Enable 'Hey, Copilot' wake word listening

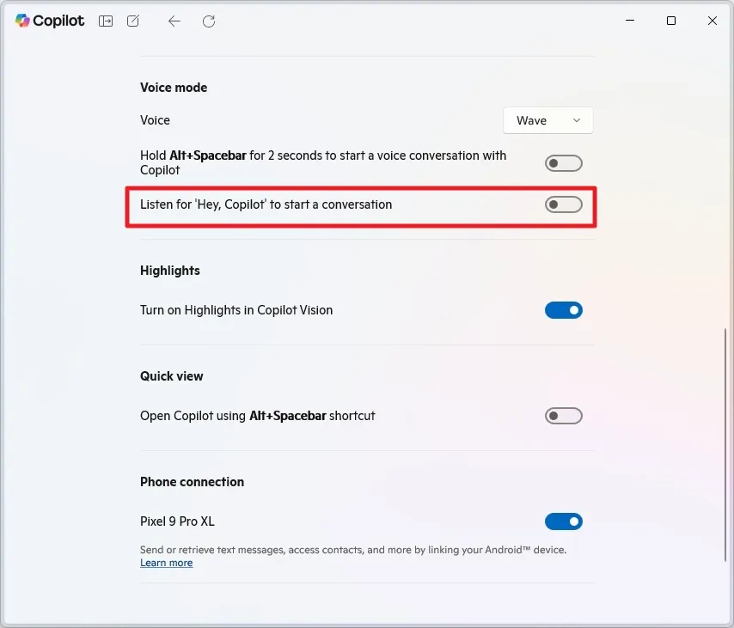click(564, 204)
